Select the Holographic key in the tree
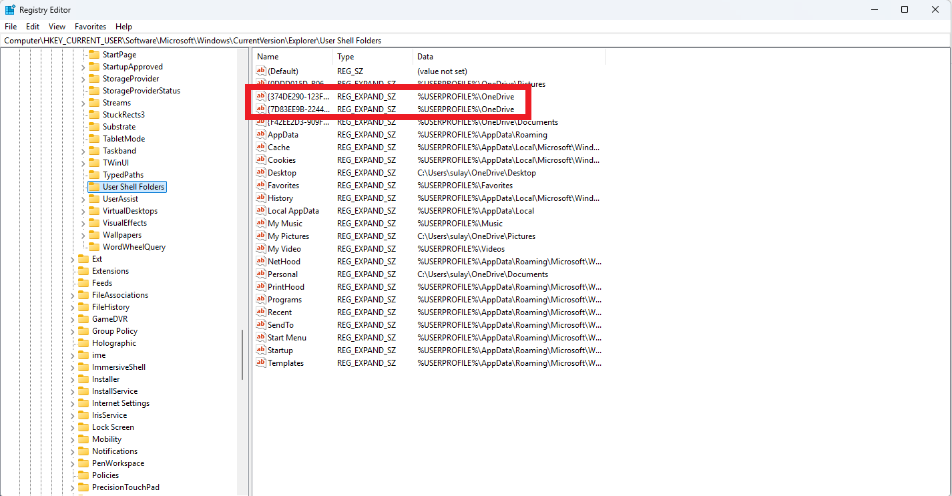 [113, 343]
